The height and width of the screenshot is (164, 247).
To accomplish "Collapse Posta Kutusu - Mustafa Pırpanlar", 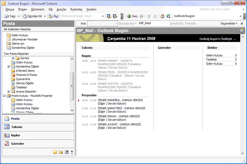I will (4, 96).
